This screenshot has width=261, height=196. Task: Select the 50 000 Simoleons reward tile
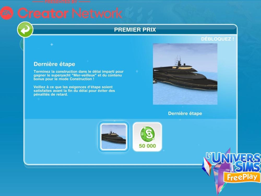[147, 137]
